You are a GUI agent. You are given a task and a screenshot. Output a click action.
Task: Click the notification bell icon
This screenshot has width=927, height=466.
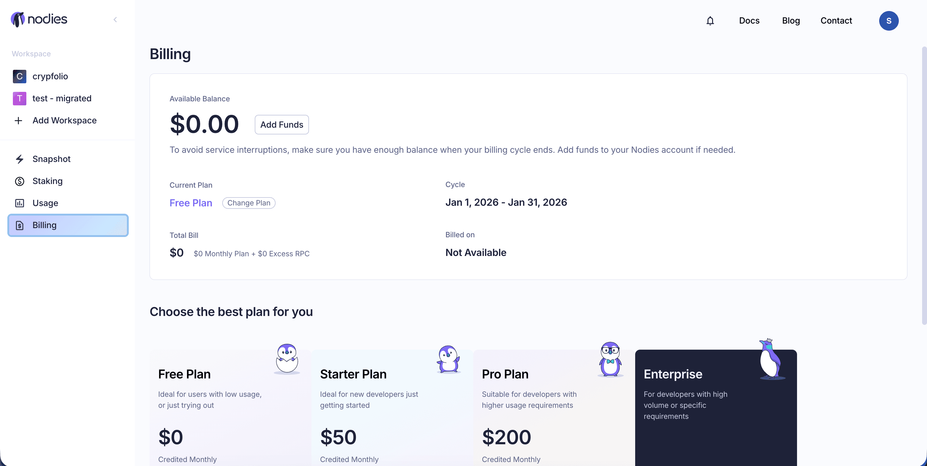[x=710, y=21]
